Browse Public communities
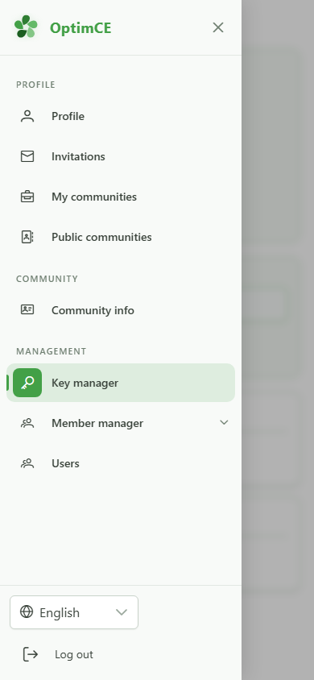This screenshot has width=314, height=680. click(121, 237)
